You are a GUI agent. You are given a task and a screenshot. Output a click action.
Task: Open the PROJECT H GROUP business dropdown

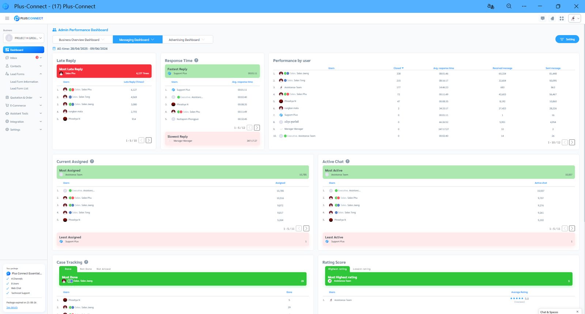[x=24, y=38]
